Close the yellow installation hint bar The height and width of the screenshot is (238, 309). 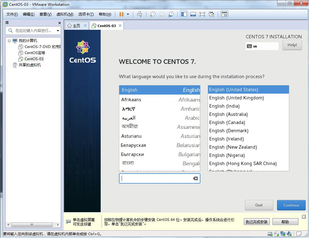point(304,217)
